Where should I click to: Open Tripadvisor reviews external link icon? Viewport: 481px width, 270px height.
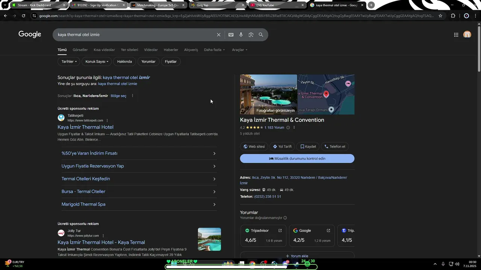click(280, 231)
